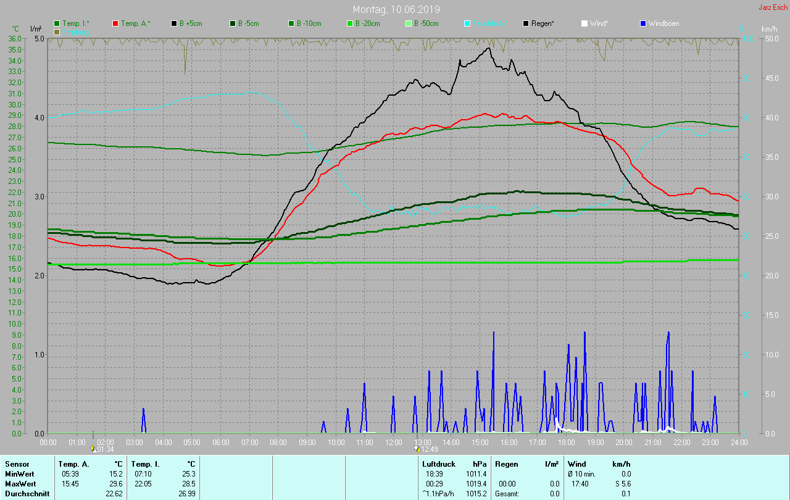Image resolution: width=790 pixels, height=500 pixels.
Task: Click the black Regen legend square
Action: point(526,23)
